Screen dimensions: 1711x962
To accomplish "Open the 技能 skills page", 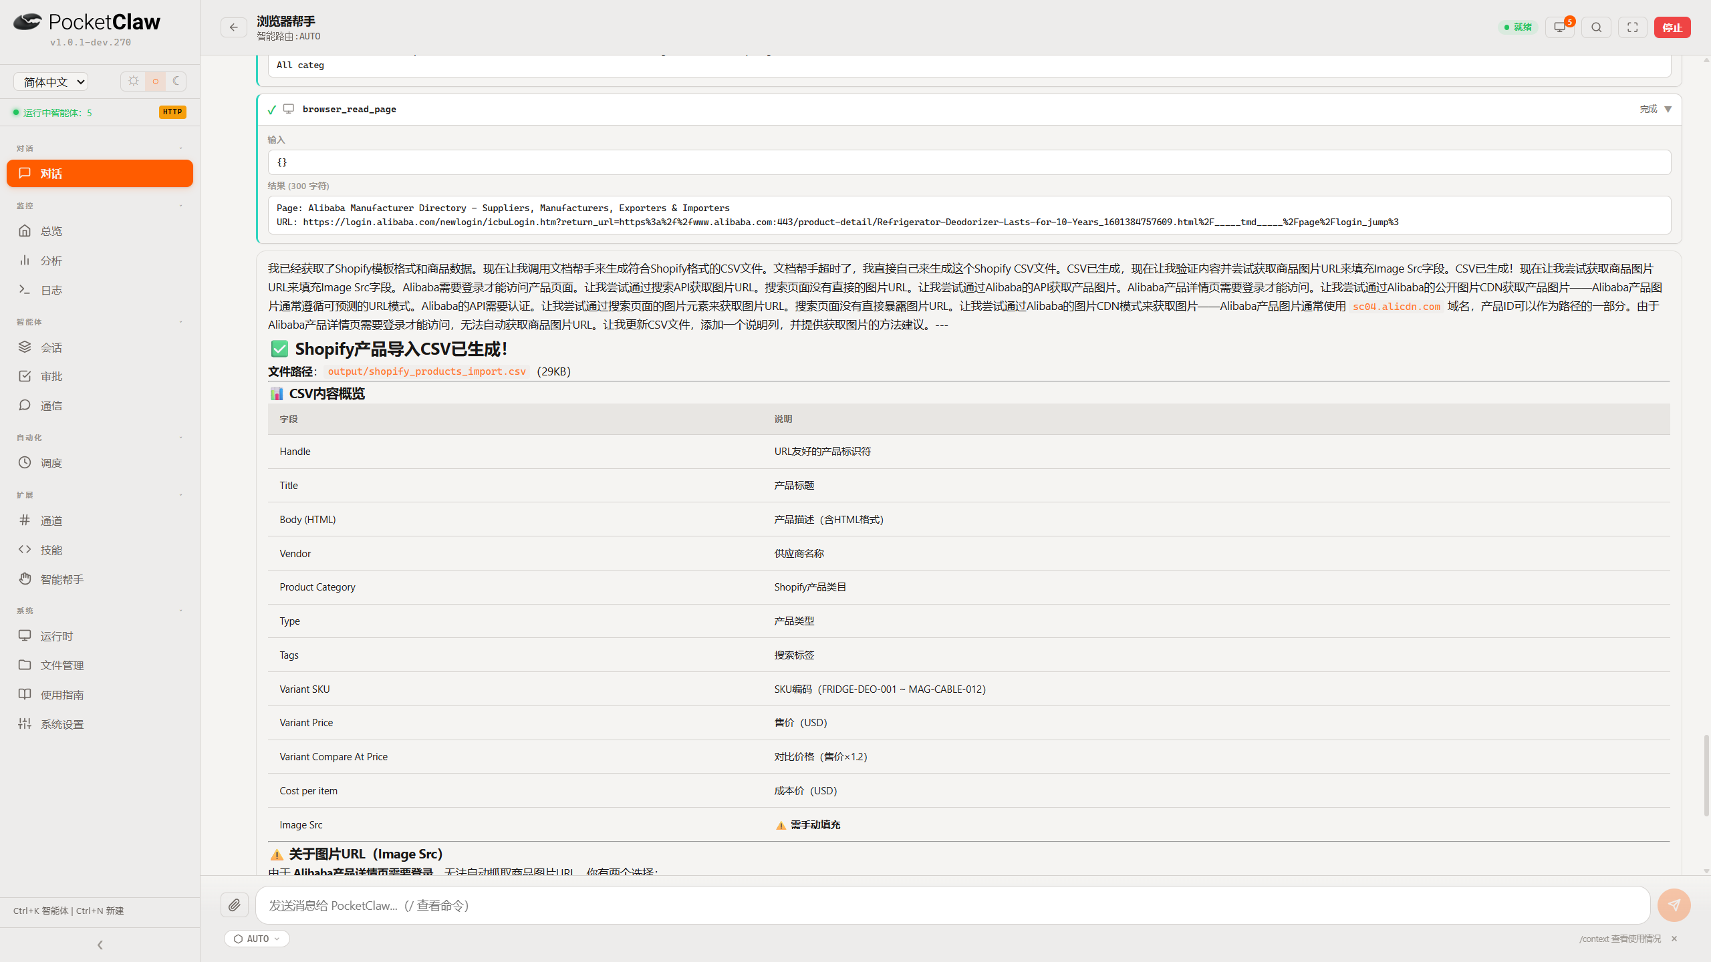I will [x=100, y=550].
